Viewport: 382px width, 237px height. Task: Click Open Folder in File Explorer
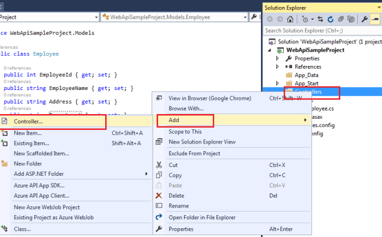pos(203,217)
